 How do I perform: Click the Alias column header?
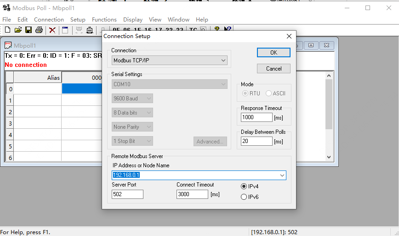click(x=38, y=77)
